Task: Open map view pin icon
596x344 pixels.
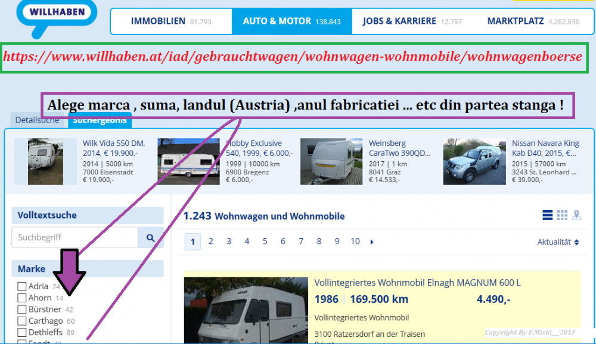Action: tap(576, 215)
